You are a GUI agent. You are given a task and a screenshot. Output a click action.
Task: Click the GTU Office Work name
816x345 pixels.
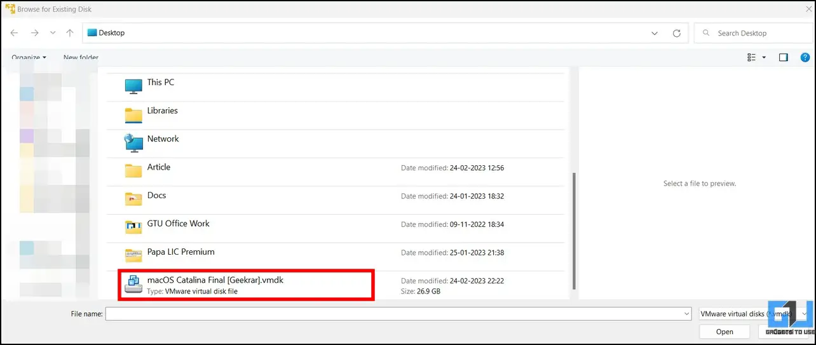tap(179, 224)
